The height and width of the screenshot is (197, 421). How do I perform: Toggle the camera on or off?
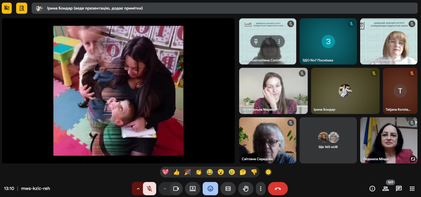point(176,188)
